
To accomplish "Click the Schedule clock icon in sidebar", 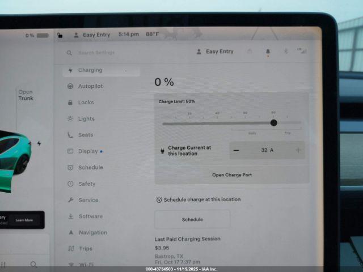I will [x=70, y=168].
